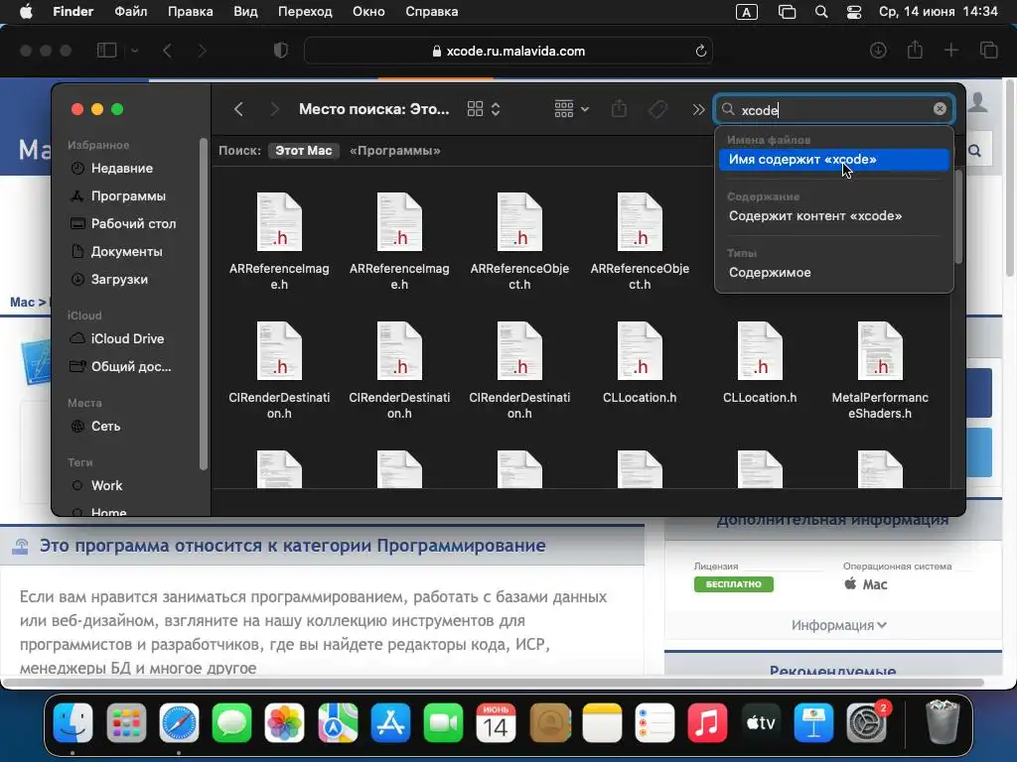Open the Файл menu
The width and height of the screenshot is (1017, 762).
coord(130,12)
